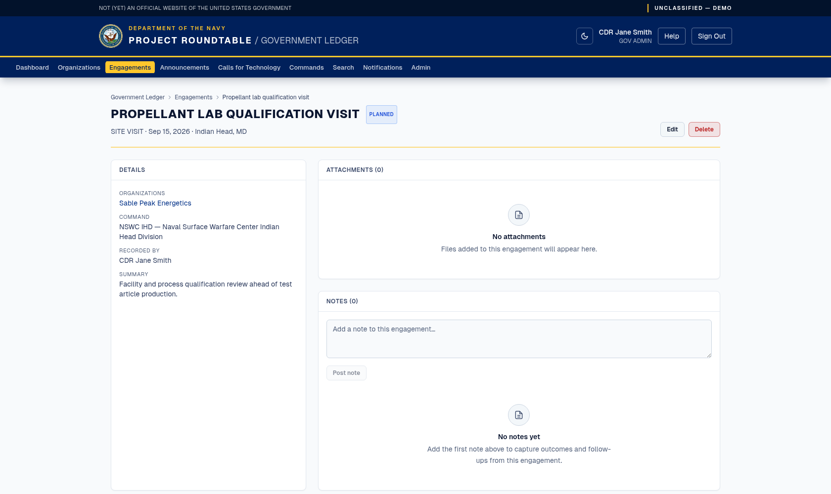The image size is (831, 494).
Task: Open the Commands nav tab
Action: (x=307, y=68)
